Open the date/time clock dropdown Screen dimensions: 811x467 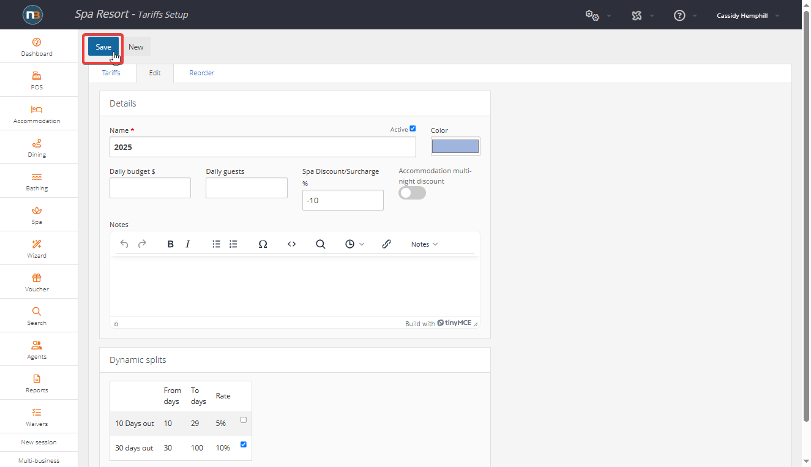coord(354,244)
